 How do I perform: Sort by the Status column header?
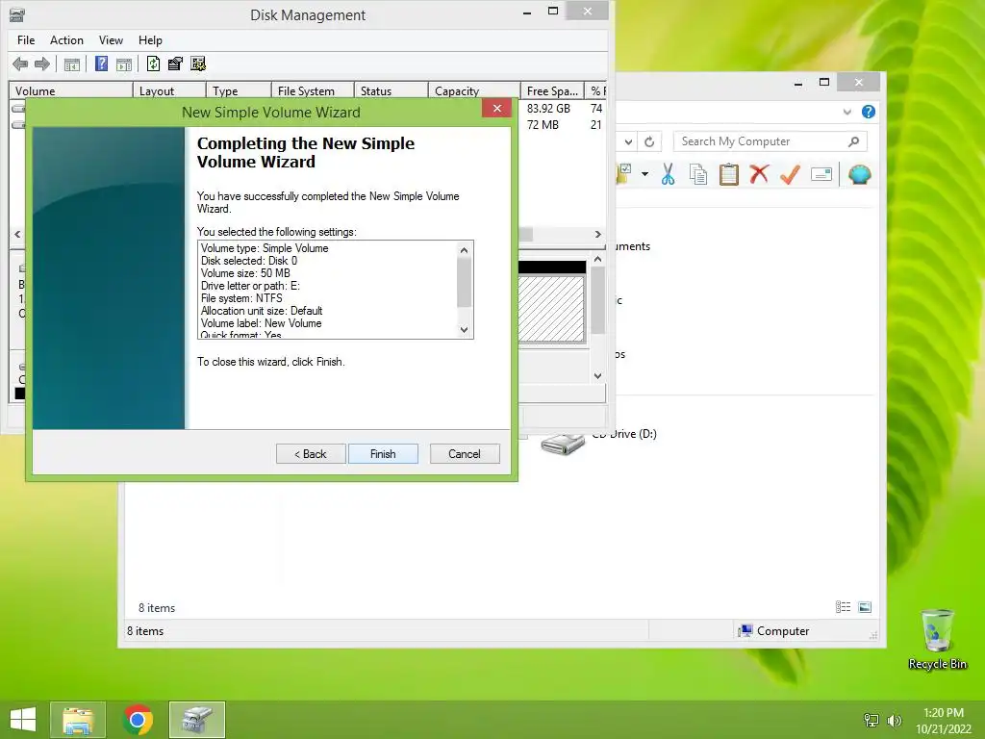(x=391, y=91)
